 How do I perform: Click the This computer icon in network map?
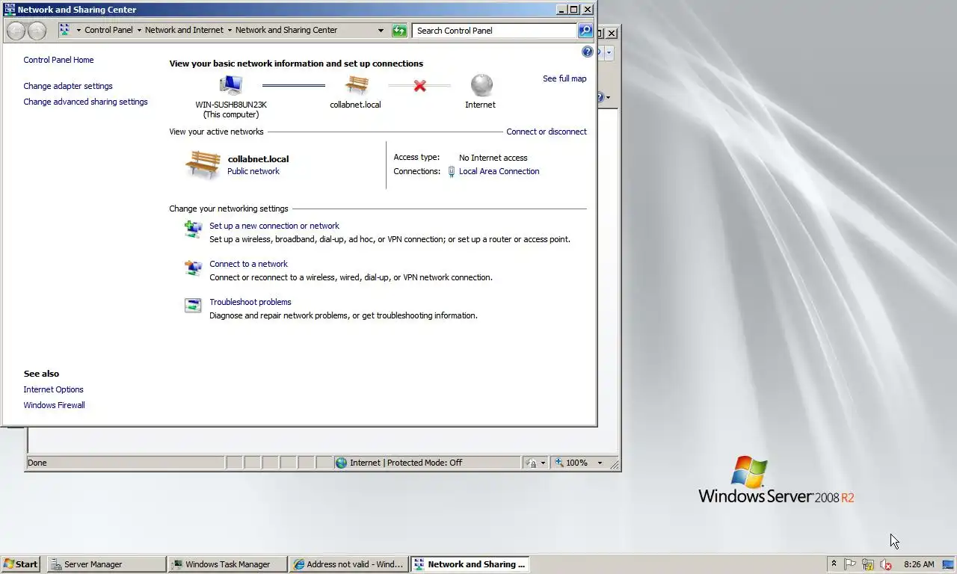click(231, 85)
